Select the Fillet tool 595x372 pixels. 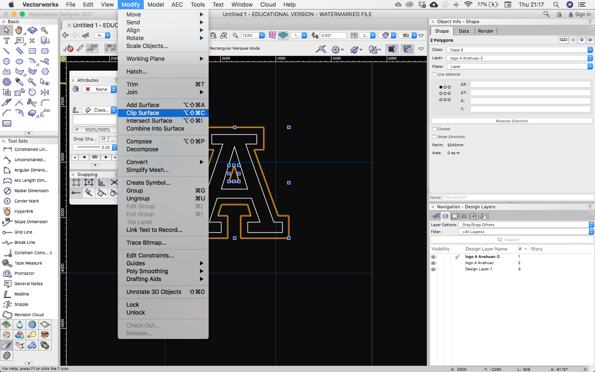[x=45, y=103]
